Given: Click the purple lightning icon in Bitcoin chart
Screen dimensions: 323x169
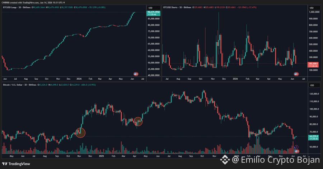Looking at the screenshot, I should click(296, 147).
